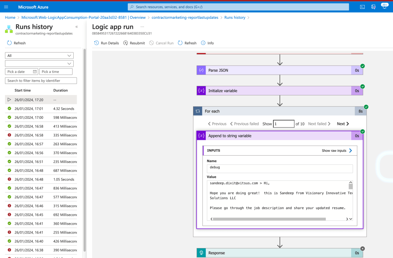
Task: Open the Logic app run ellipsis menu
Action: [x=142, y=27]
